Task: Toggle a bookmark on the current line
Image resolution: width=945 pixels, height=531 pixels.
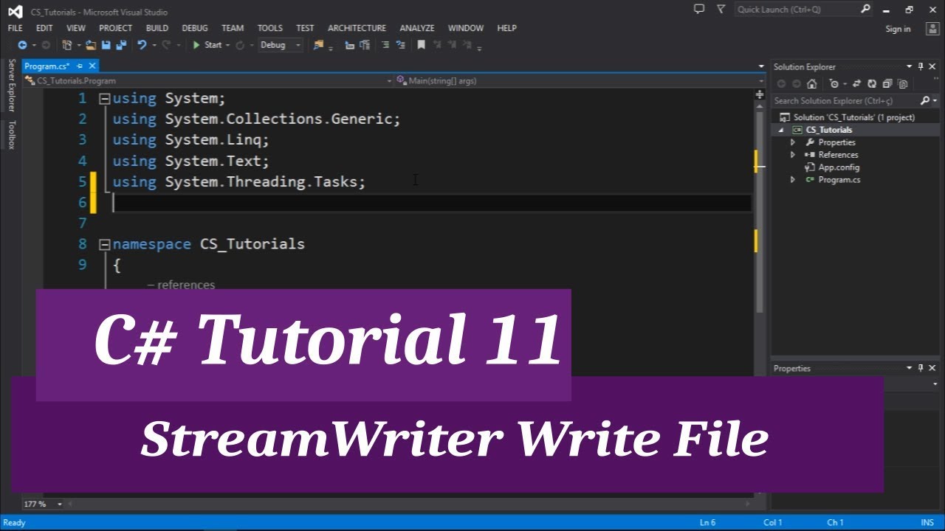Action: click(x=421, y=45)
